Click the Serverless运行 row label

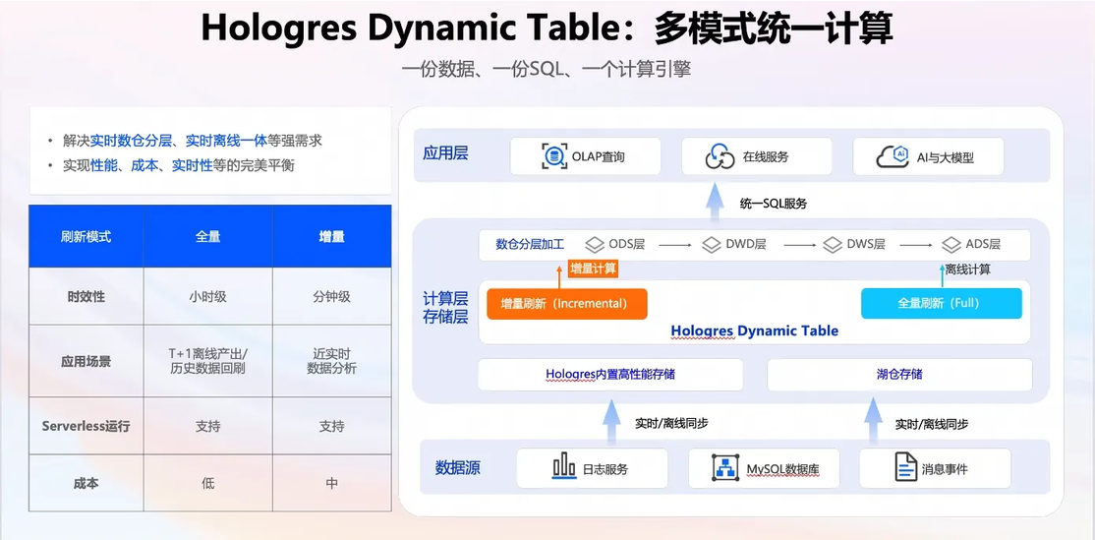(86, 426)
